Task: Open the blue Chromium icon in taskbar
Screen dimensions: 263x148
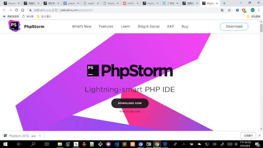Action: (140, 144)
